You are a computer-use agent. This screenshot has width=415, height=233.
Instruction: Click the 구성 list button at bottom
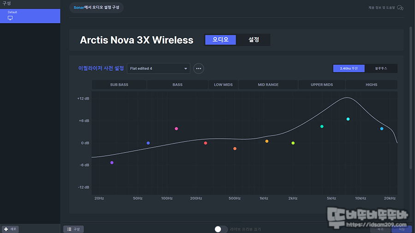click(74, 229)
